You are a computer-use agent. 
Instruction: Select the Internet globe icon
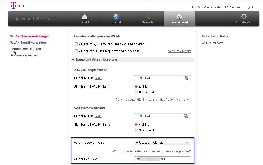pos(116,17)
